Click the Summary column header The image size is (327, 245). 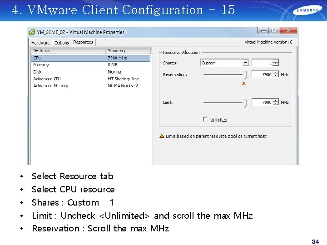[x=128, y=51]
